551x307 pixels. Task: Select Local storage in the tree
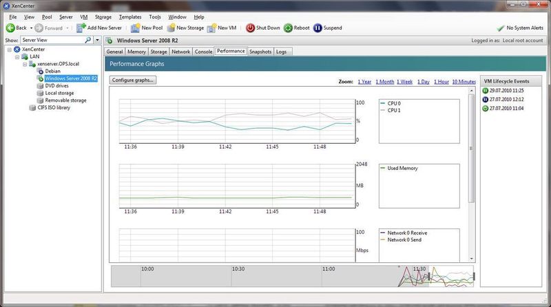coord(59,93)
